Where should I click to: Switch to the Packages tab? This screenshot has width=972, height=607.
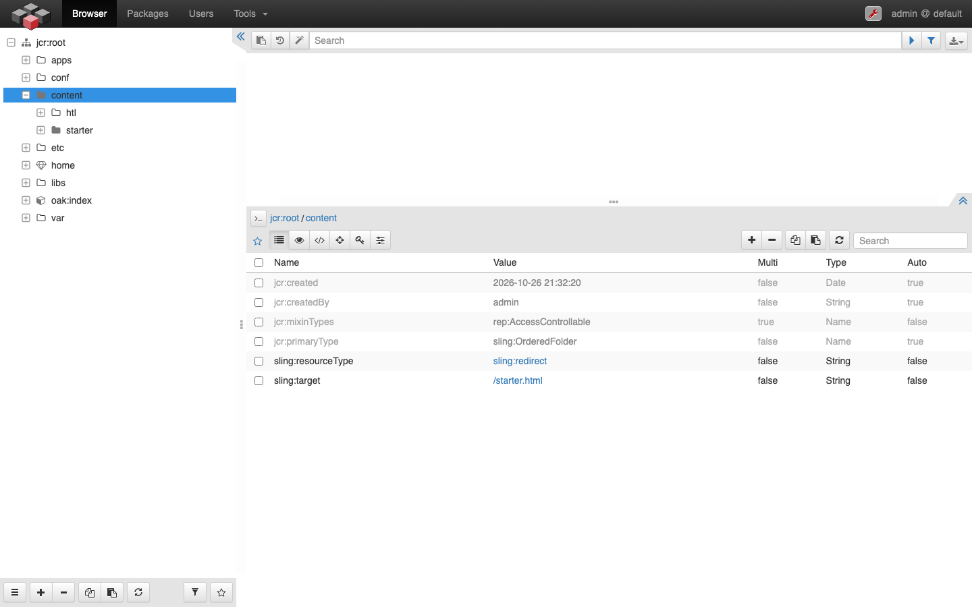pyautogui.click(x=148, y=13)
